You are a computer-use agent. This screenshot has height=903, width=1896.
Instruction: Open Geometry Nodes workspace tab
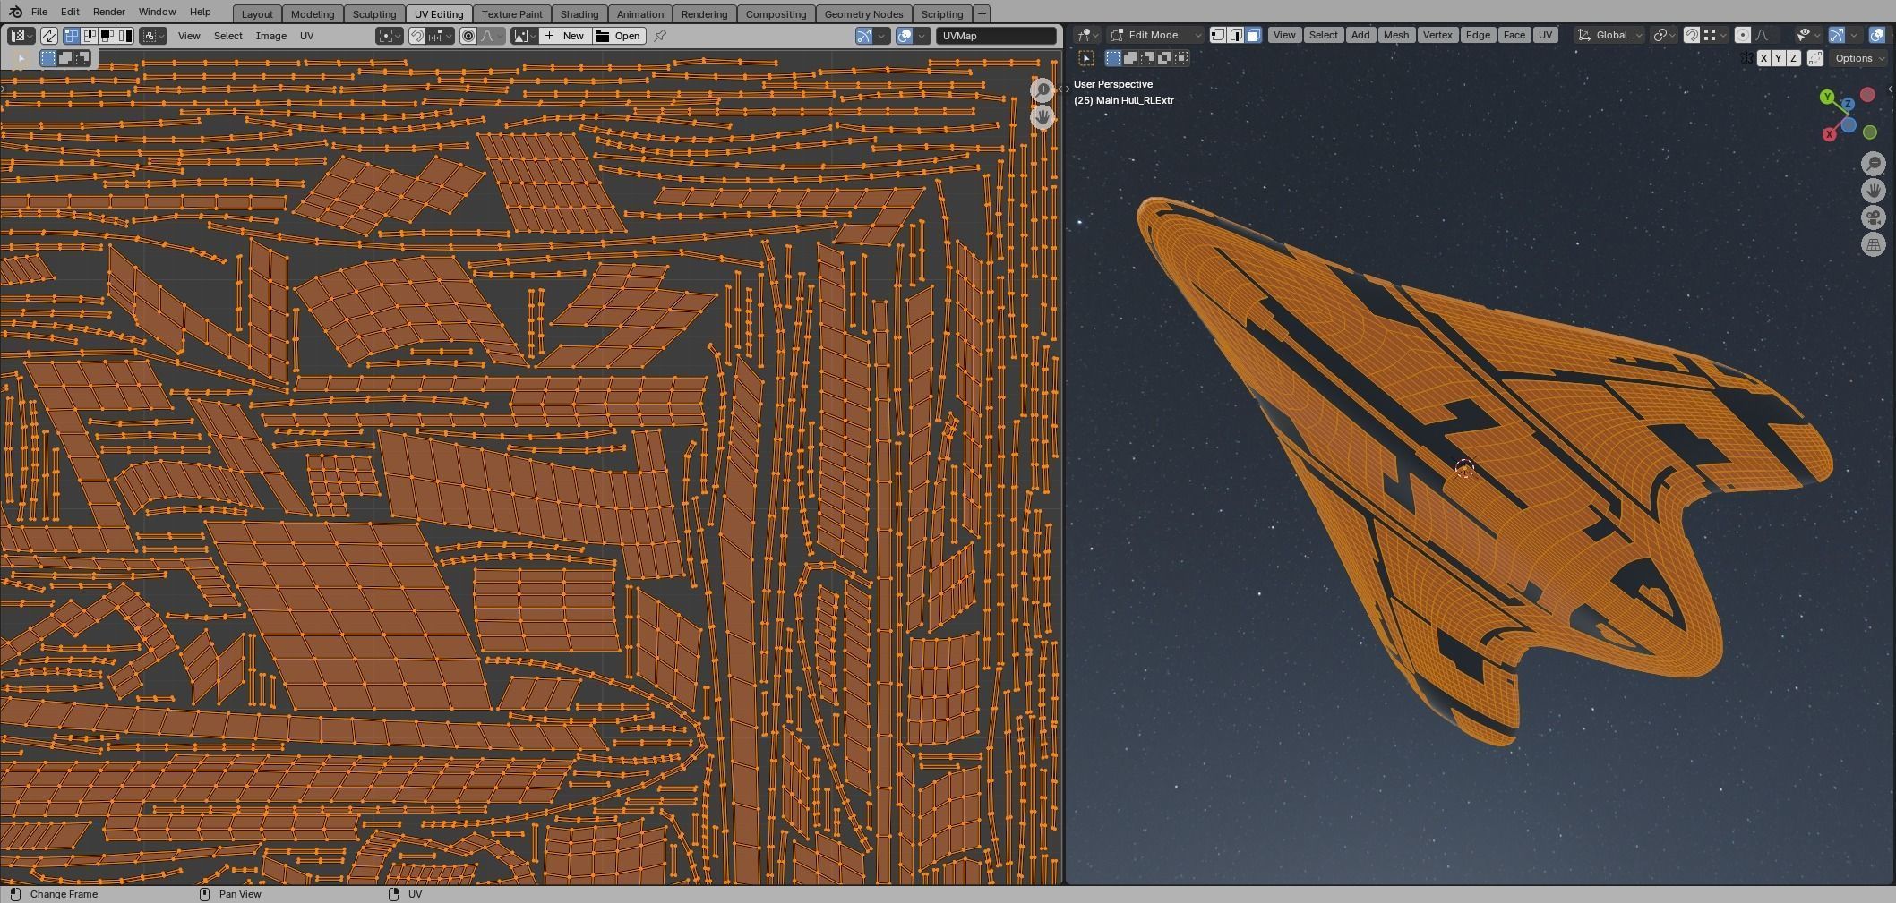click(x=863, y=13)
